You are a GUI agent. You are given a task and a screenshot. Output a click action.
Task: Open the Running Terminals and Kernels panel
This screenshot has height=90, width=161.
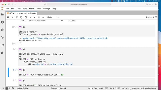[2, 22]
